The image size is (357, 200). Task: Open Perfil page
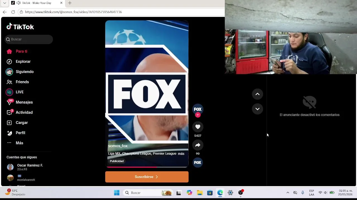[x=20, y=133]
